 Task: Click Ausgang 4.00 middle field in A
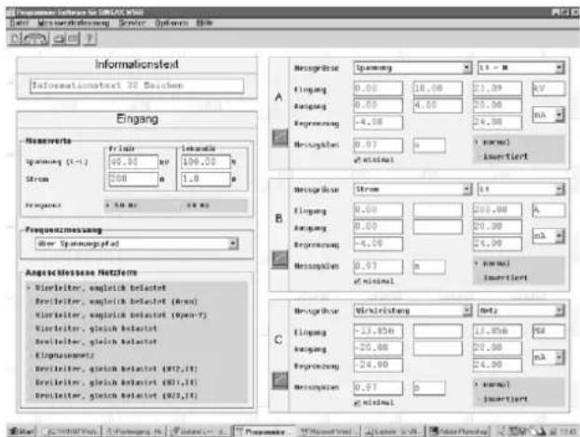point(438,105)
